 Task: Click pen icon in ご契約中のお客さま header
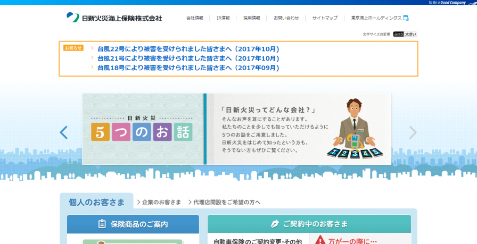pos(275,224)
